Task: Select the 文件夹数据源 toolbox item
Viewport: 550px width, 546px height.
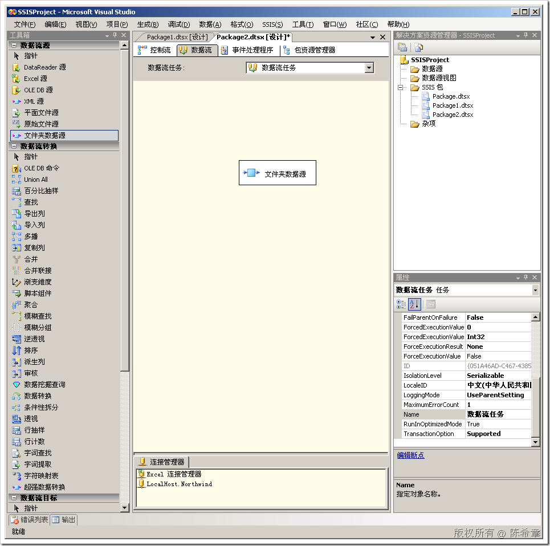Action: coord(64,136)
